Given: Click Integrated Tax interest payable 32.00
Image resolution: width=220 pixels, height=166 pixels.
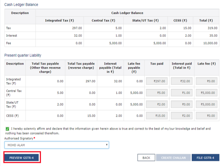Looking at the screenshot, I should click(x=118, y=81).
